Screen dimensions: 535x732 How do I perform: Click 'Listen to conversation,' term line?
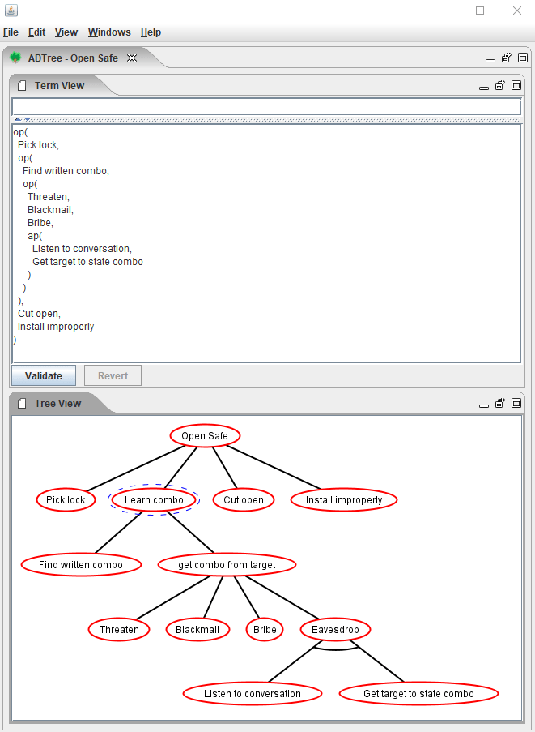click(82, 249)
